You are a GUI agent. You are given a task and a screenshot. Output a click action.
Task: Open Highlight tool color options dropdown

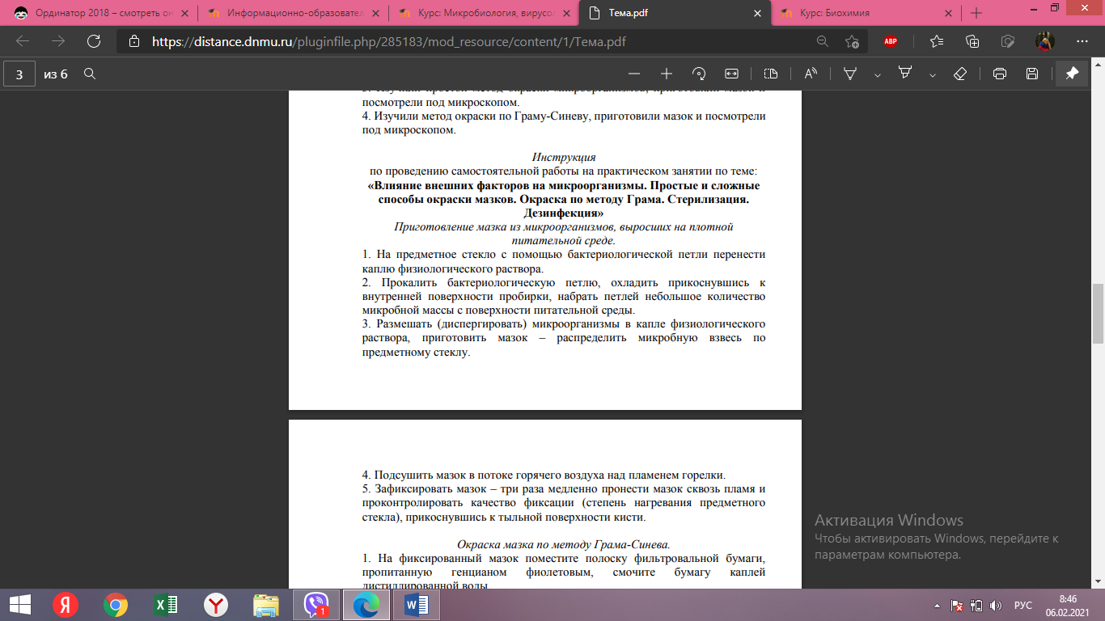932,74
